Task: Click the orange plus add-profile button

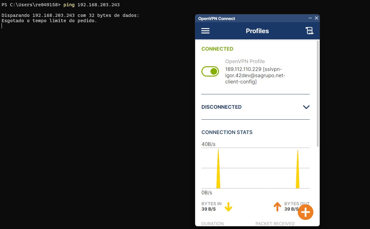Action: [x=305, y=212]
